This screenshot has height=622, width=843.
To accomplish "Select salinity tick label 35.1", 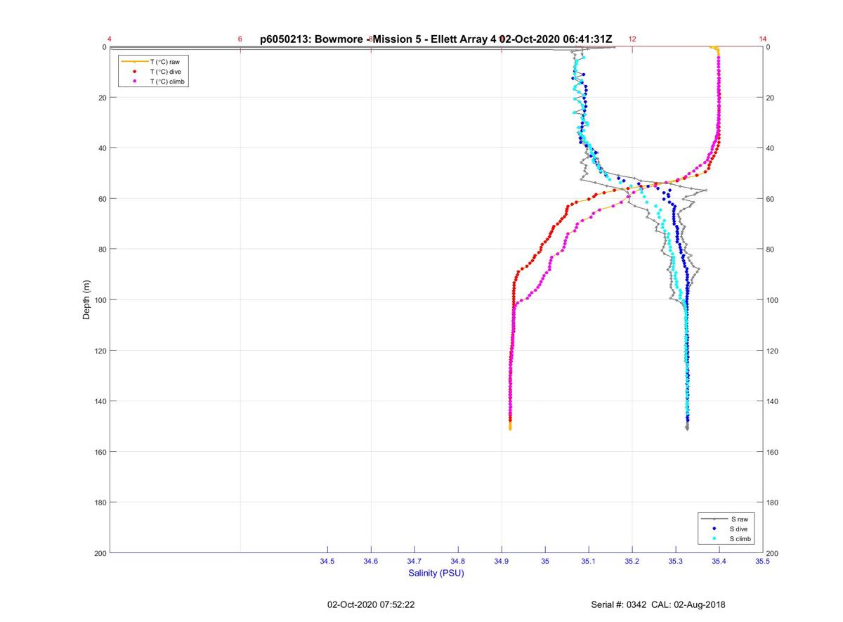I will pos(589,561).
